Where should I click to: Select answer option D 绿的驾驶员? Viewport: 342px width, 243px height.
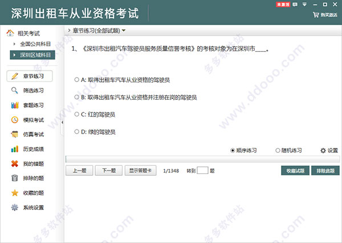[95, 132]
